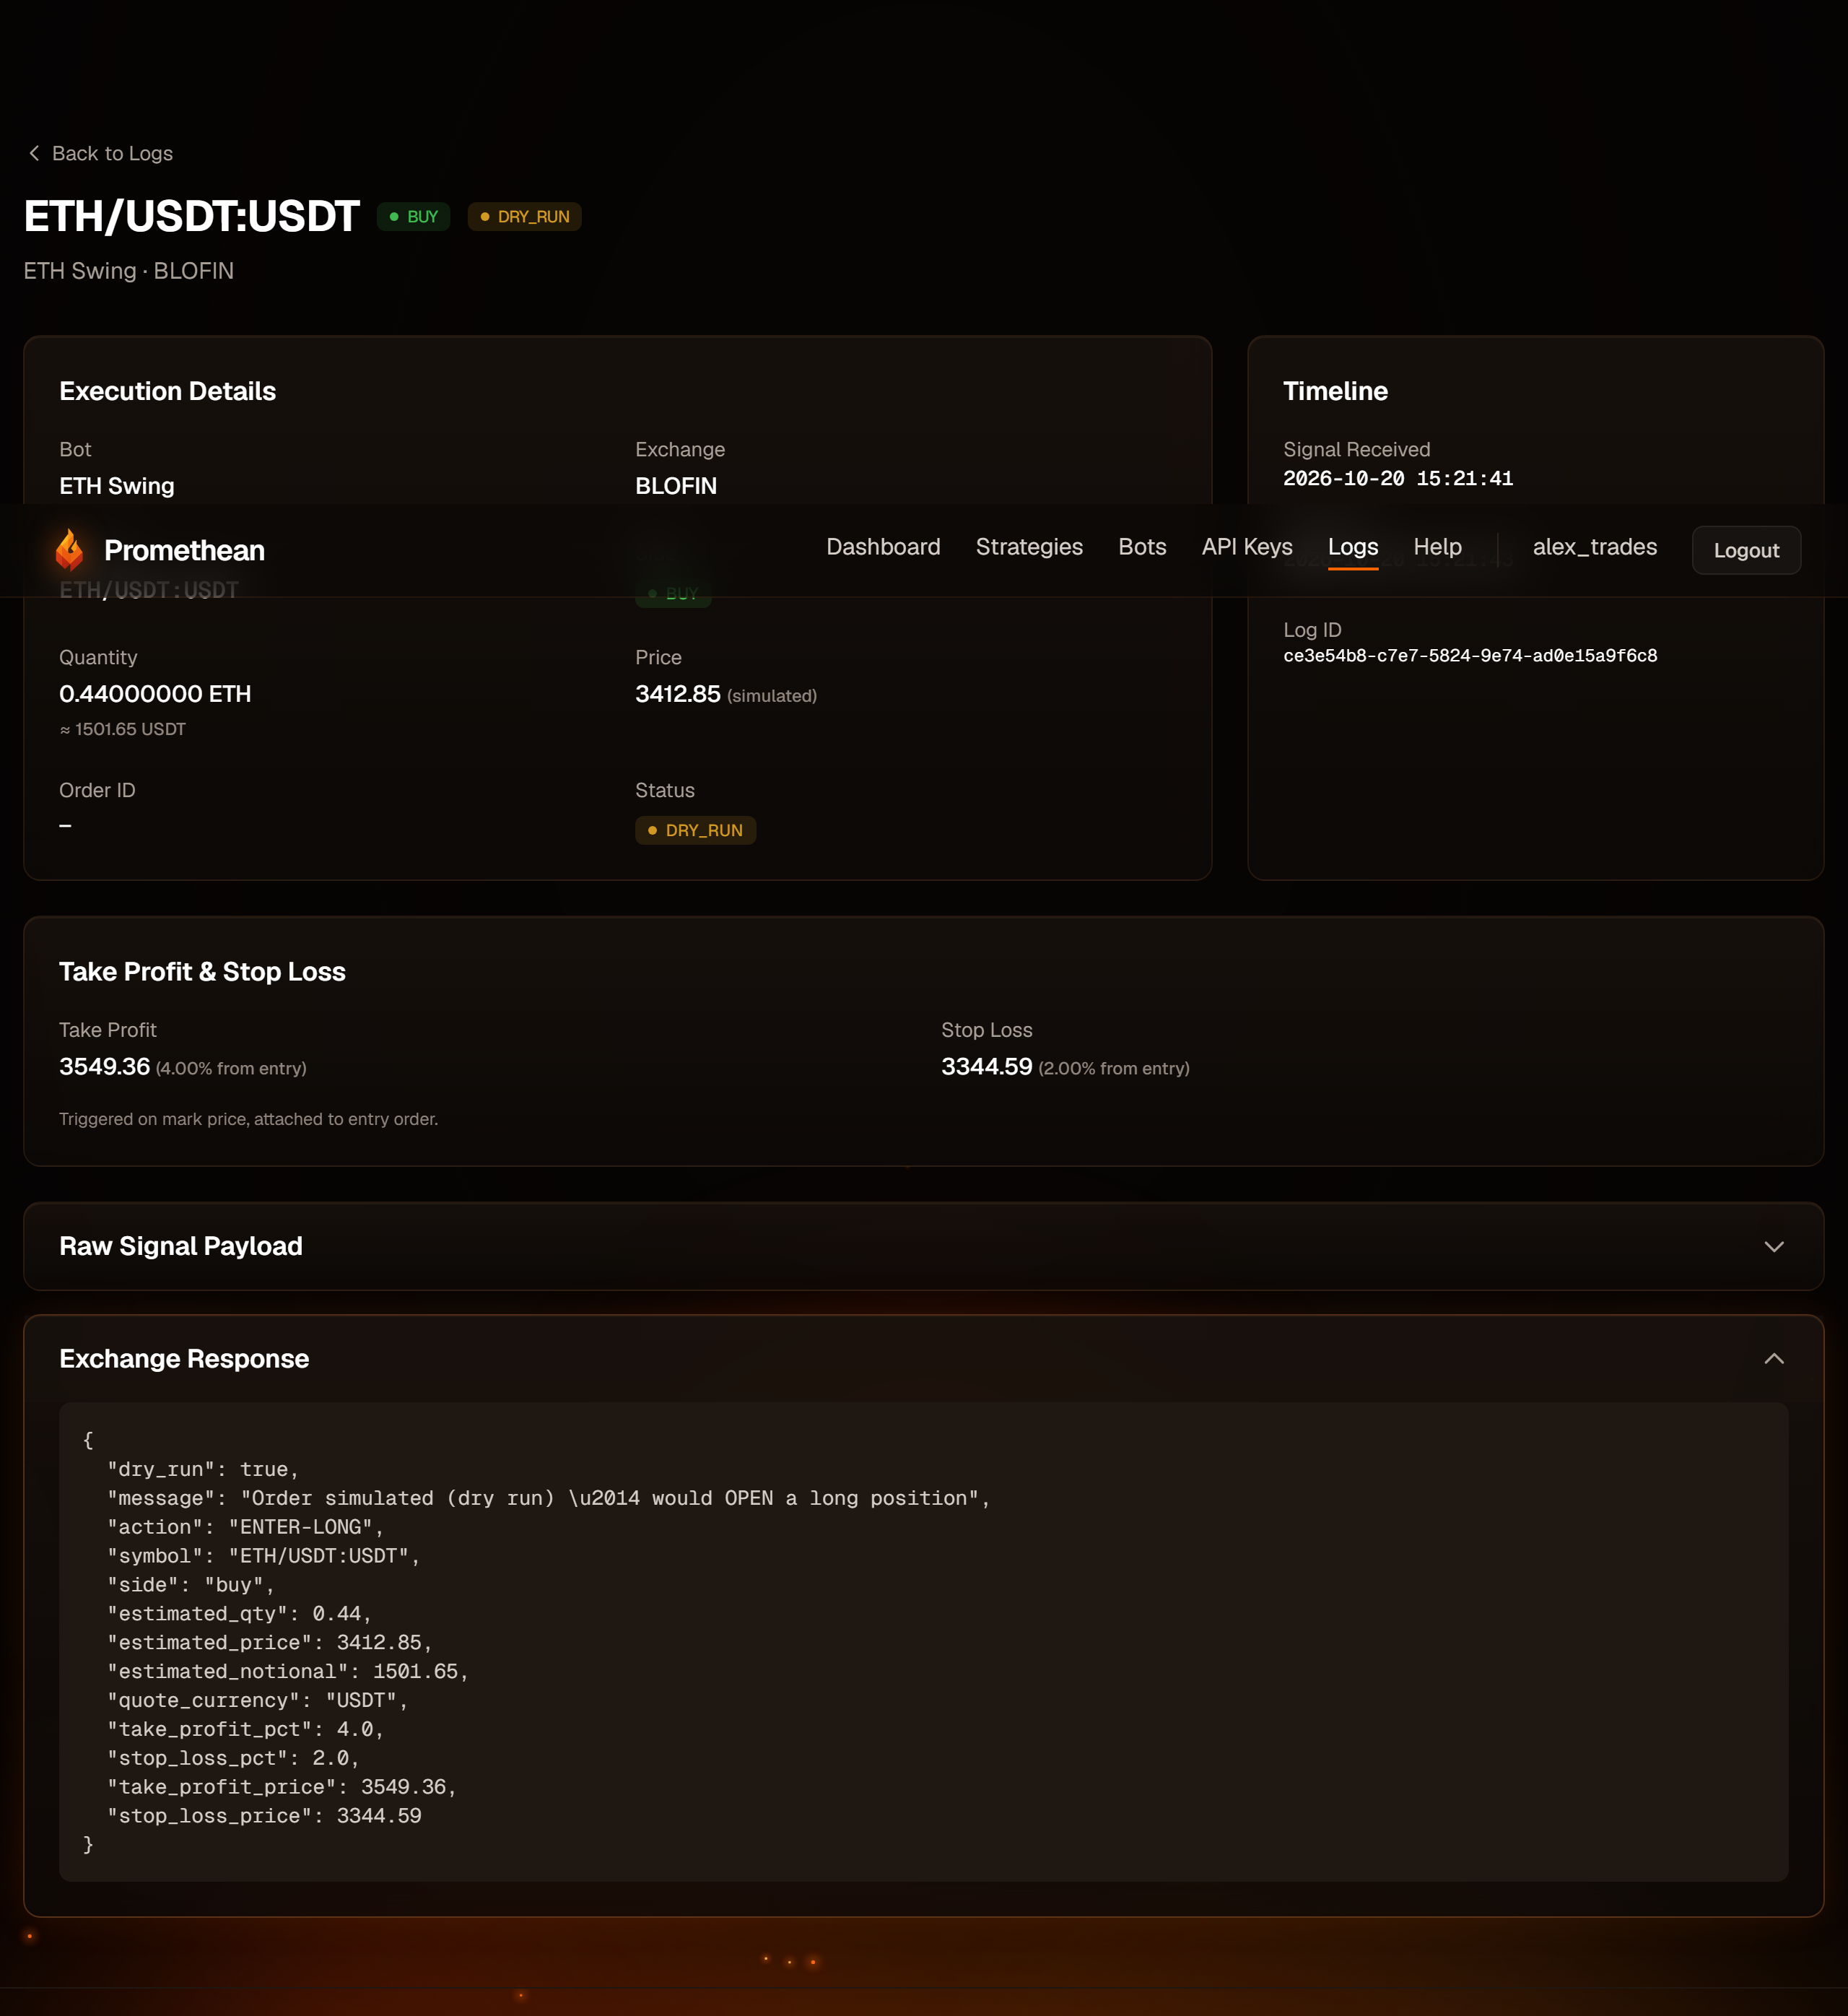Click the DRY_RUN badge next to title
Viewport: 1848px width, 2016px height.
525,217
